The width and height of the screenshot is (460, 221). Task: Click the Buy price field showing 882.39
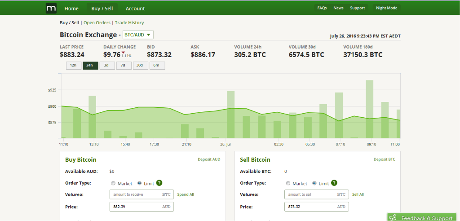click(142, 207)
